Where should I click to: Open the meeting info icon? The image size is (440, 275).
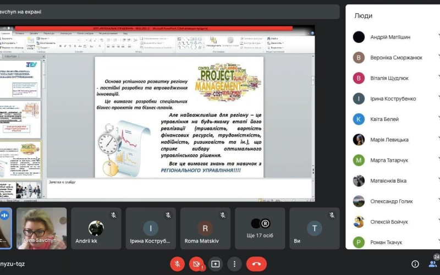tap(415, 264)
